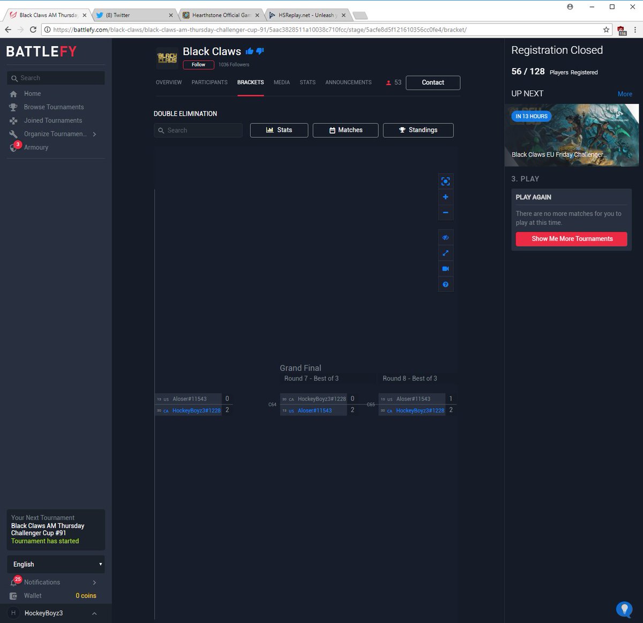Click the trophy Browse Tournaments icon
Screen dimensions: 643x623
tap(13, 107)
